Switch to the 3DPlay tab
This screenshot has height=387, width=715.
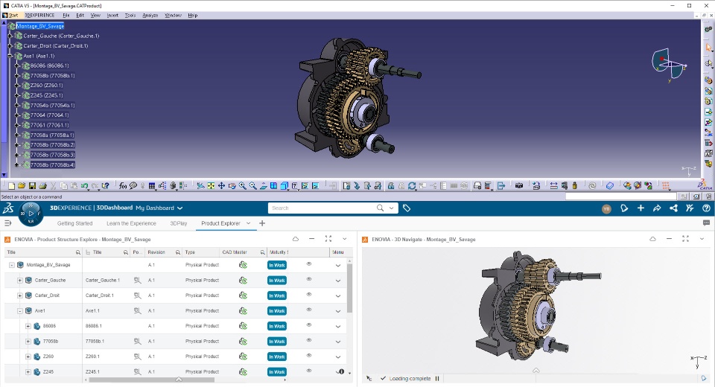pyautogui.click(x=178, y=223)
